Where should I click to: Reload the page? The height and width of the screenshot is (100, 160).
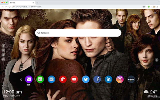coord(9,7)
